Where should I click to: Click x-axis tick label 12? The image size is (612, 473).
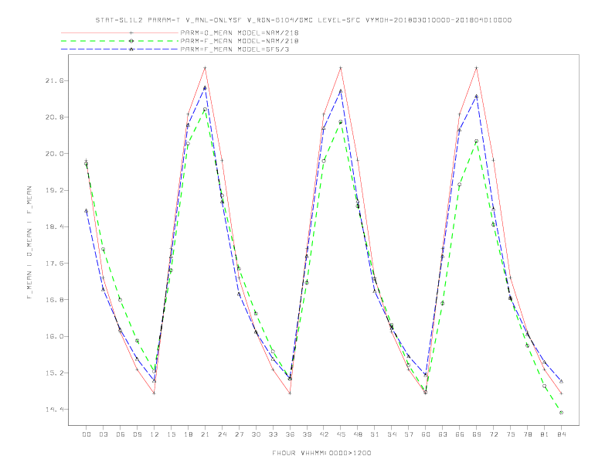[155, 434]
